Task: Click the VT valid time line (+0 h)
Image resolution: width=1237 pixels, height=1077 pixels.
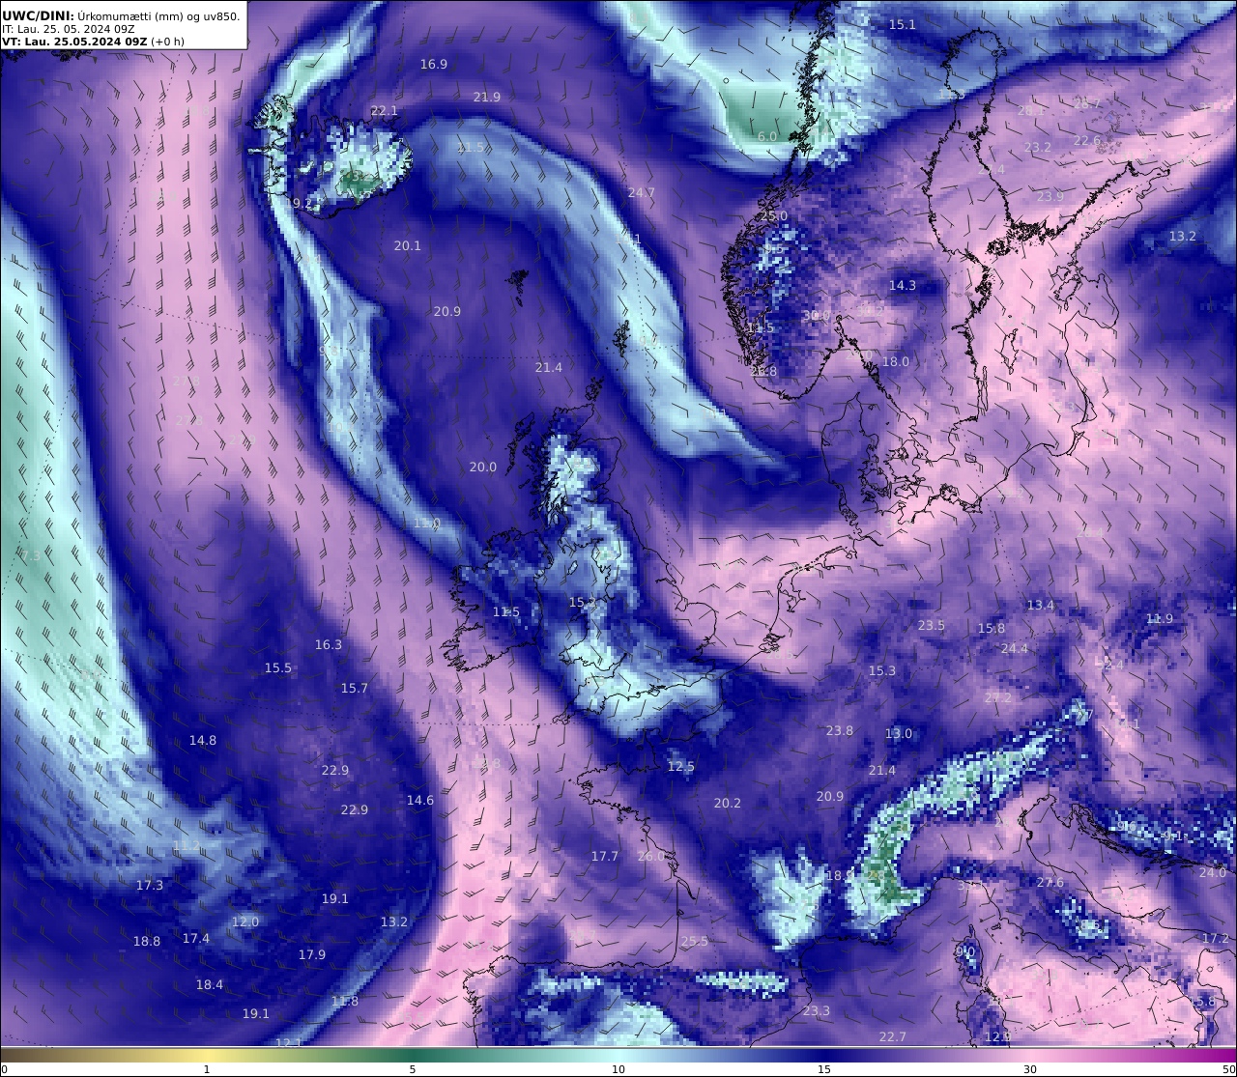Action: [x=93, y=42]
